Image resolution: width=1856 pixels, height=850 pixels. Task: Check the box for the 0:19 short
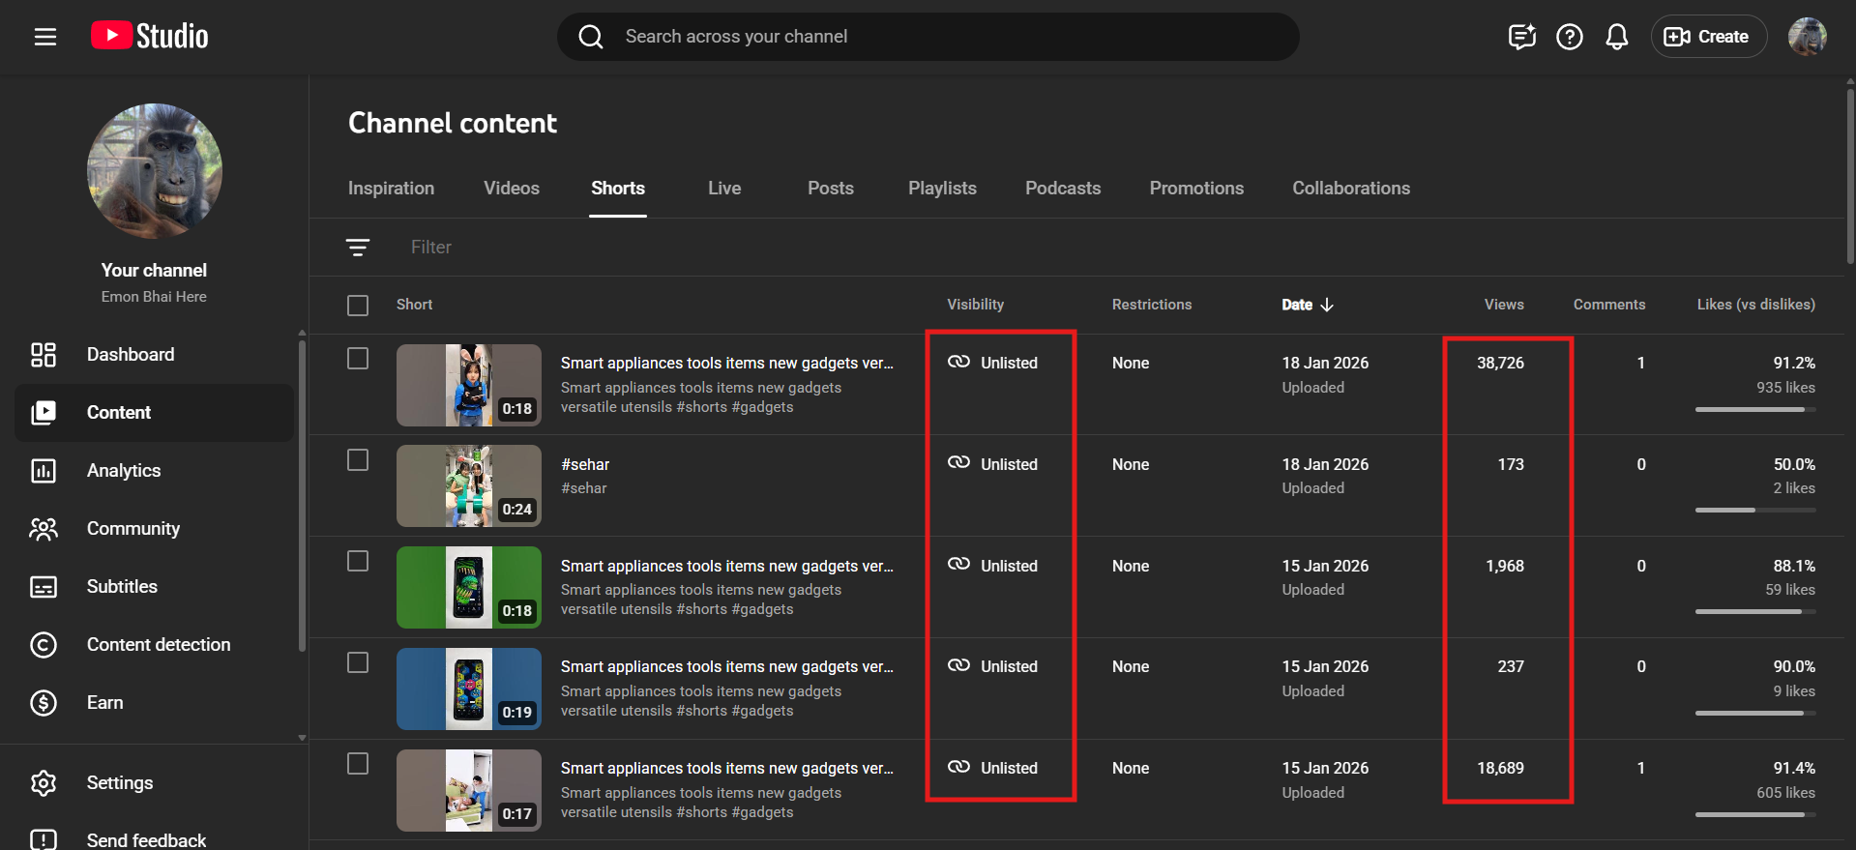[x=358, y=663]
